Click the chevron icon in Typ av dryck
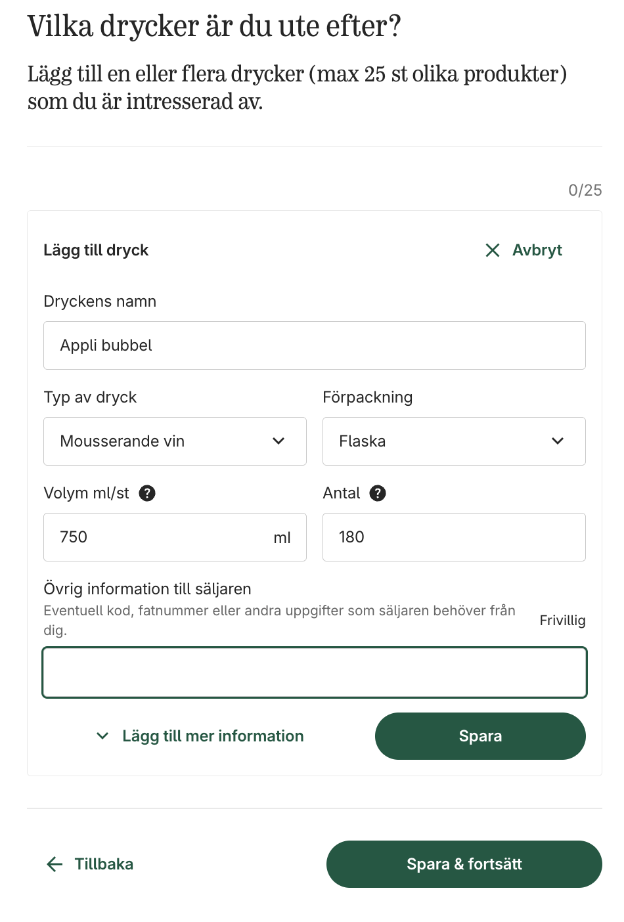624x922 pixels. coord(279,441)
